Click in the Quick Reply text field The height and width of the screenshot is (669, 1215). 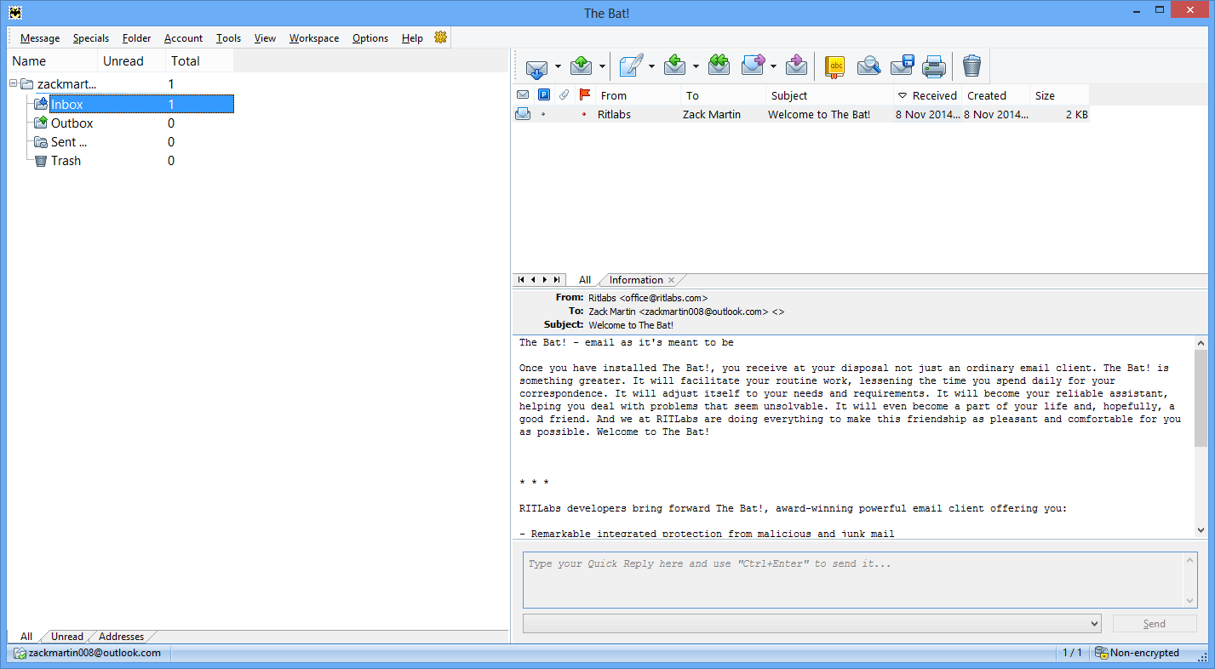click(x=851, y=579)
